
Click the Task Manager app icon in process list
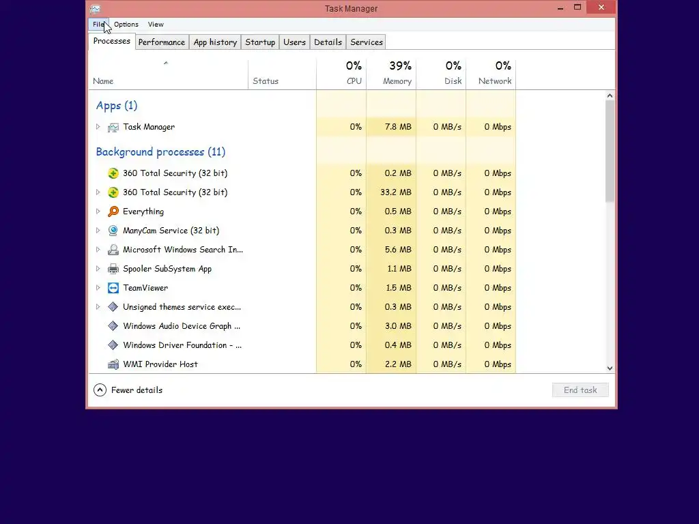(113, 128)
